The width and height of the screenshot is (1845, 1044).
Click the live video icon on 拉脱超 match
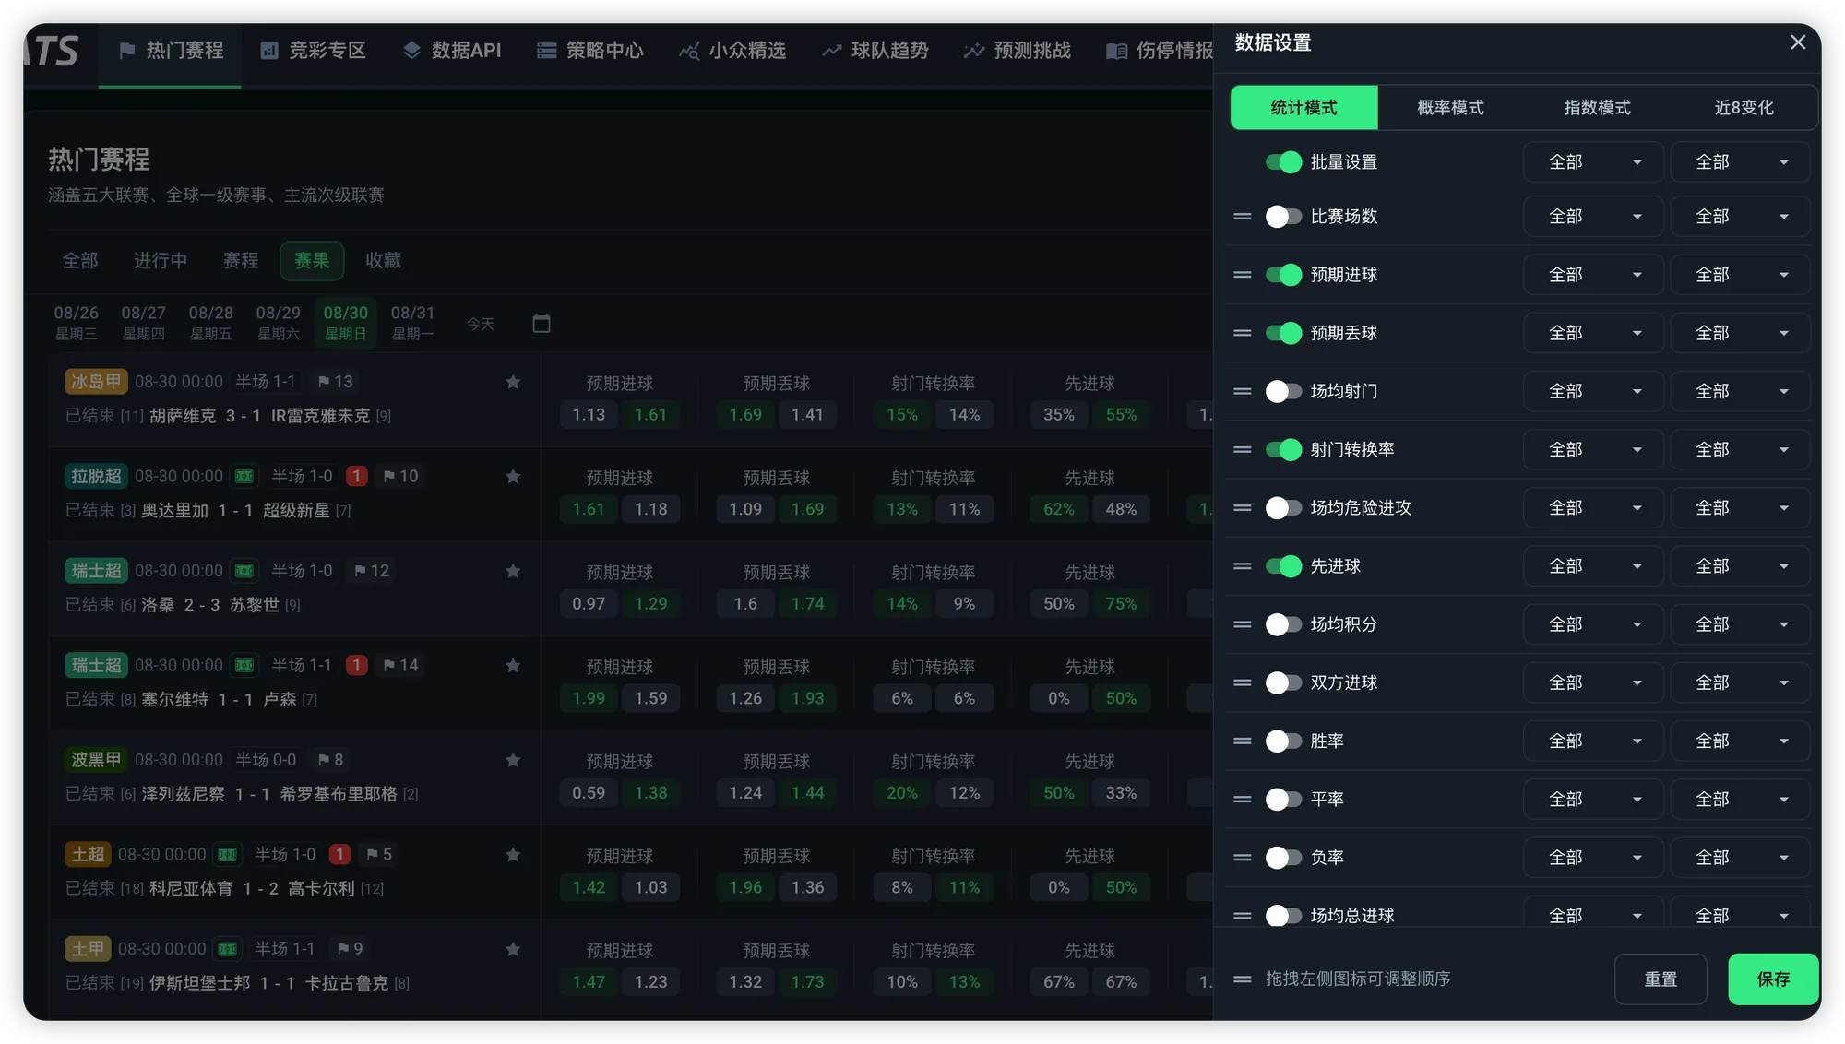click(244, 477)
